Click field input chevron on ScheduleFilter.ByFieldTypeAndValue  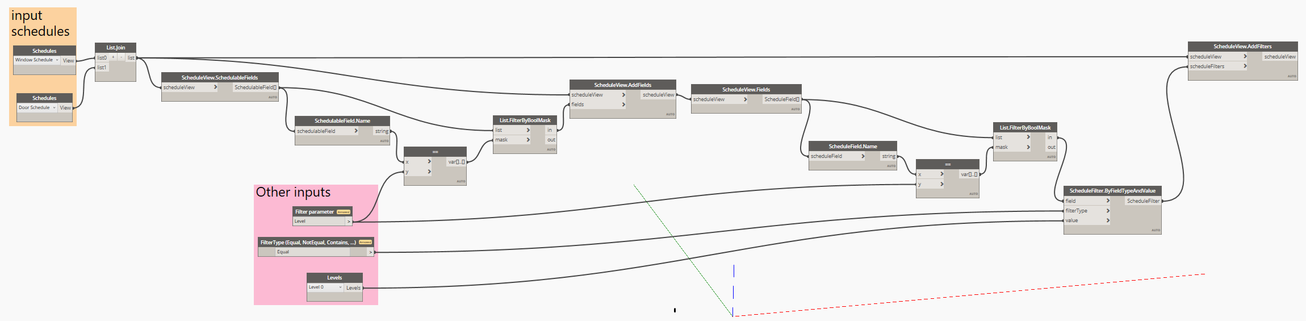(x=1107, y=201)
